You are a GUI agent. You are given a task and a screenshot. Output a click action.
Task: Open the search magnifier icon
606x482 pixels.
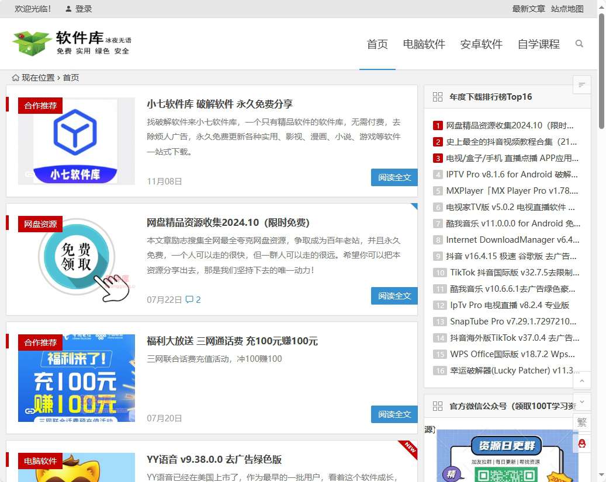579,43
